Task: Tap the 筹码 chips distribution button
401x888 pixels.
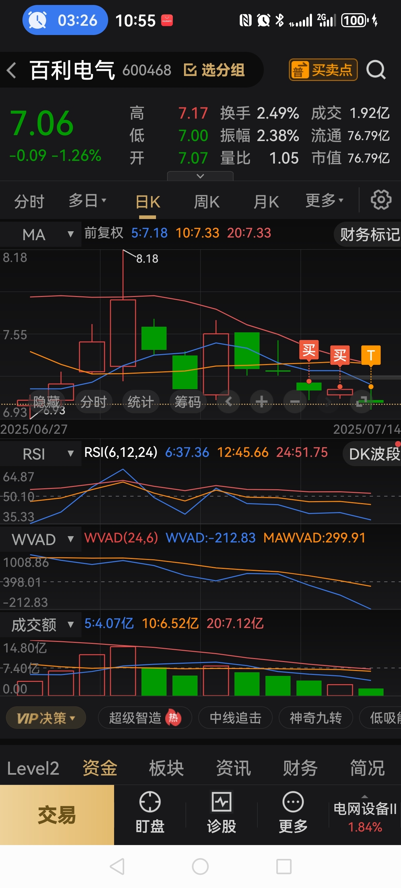Action: click(x=188, y=402)
